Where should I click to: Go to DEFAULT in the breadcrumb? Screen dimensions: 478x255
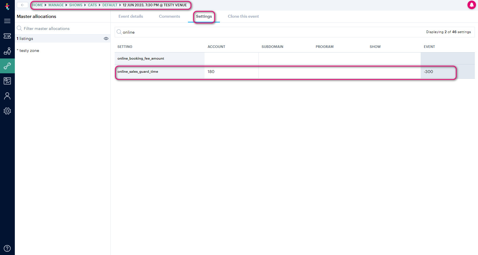click(x=110, y=5)
